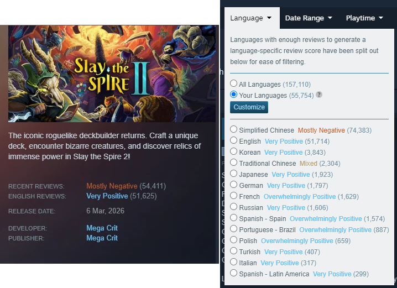Select Korean language radio button
The width and height of the screenshot is (397, 288).
pyautogui.click(x=233, y=151)
